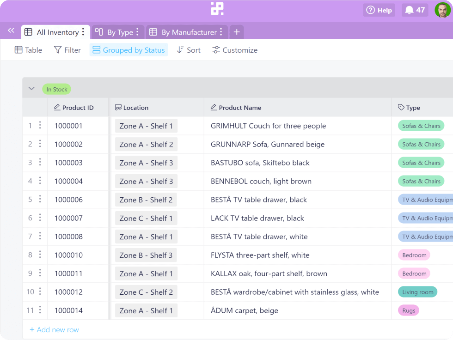Select FLYSTA three-part shelf, white cell

(x=298, y=255)
